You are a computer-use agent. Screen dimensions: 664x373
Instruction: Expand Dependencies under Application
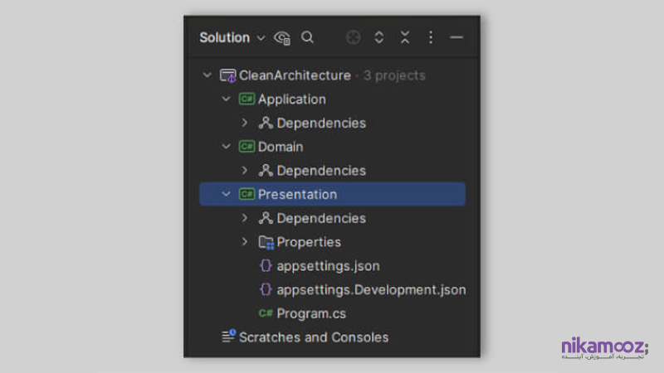pyautogui.click(x=245, y=123)
